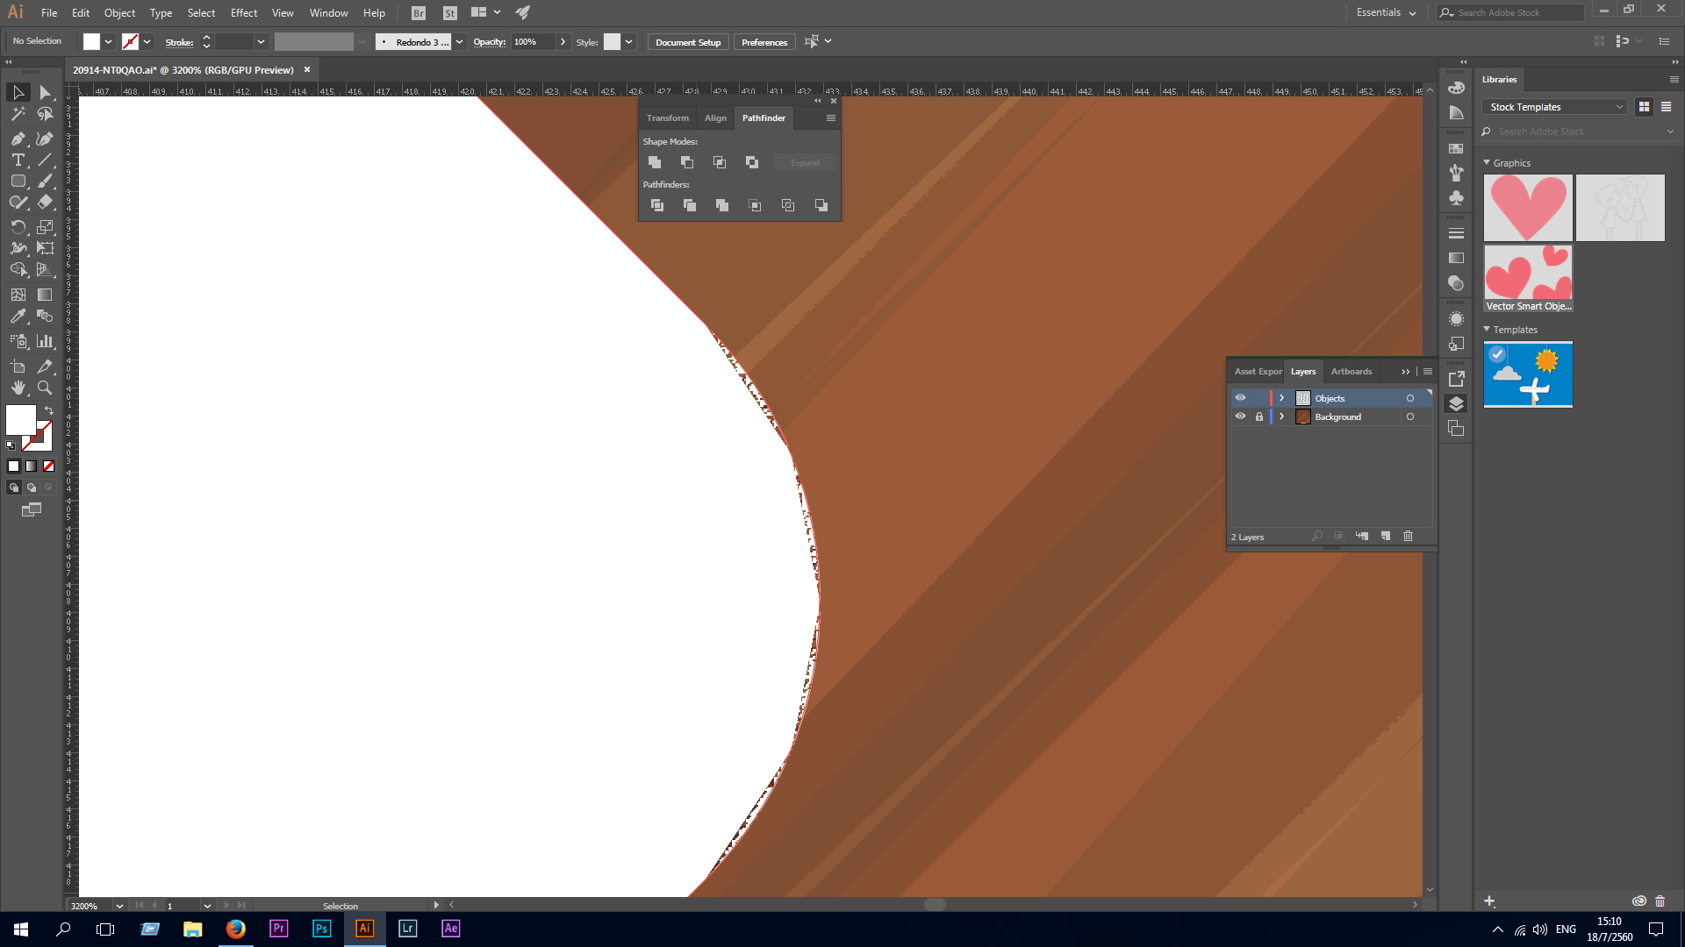Select the Type tool
The height and width of the screenshot is (947, 1685).
[x=18, y=160]
